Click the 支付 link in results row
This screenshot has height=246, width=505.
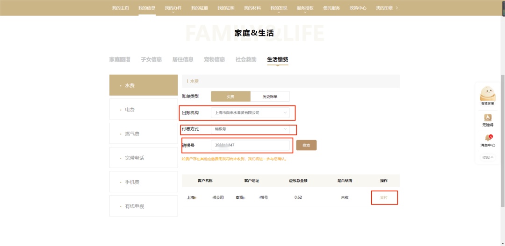coord(383,197)
